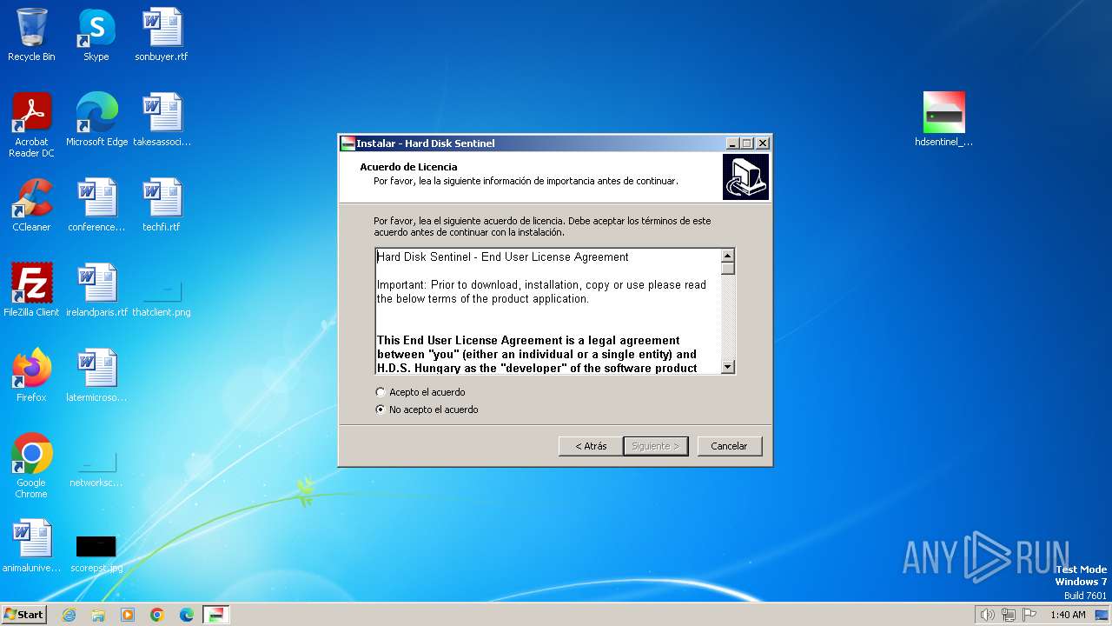Viewport: 1112px width, 626px height.
Task: Select the takesassoci... document icon
Action: (162, 120)
